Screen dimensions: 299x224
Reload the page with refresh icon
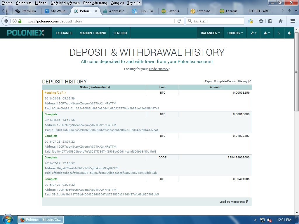(x=179, y=21)
